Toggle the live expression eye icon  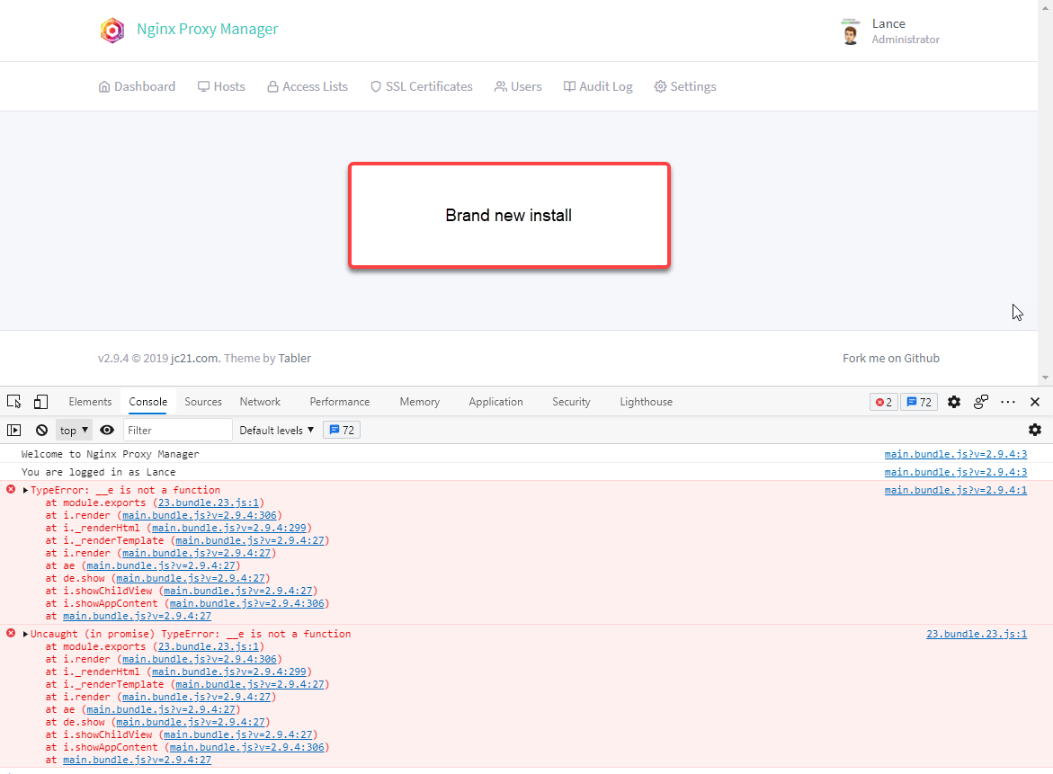[x=107, y=430]
